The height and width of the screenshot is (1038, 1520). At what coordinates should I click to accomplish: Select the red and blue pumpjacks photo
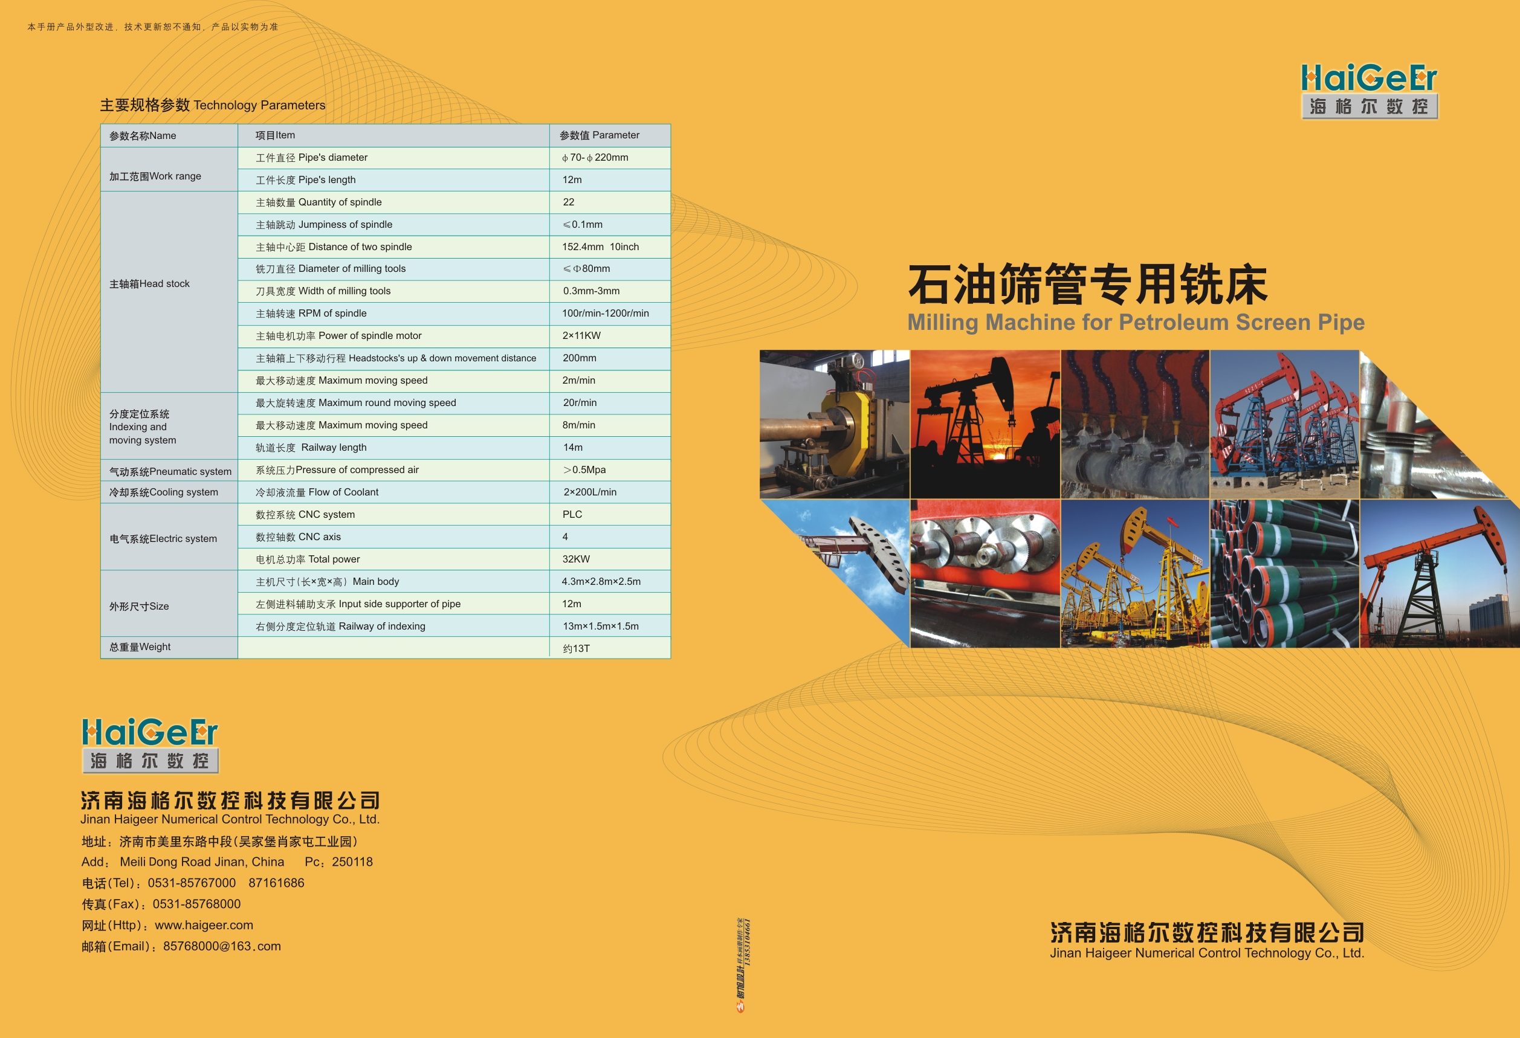[x=1284, y=424]
